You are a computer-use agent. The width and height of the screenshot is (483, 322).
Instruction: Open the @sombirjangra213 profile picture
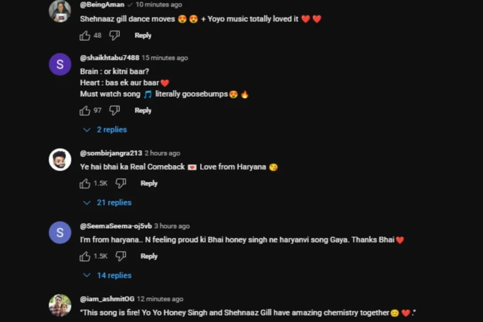point(60,159)
